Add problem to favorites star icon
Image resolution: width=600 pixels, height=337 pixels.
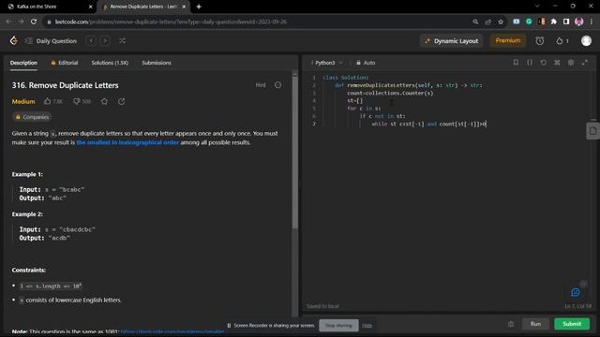point(104,101)
